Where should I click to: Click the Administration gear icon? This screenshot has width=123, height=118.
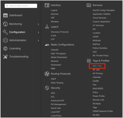(x=5, y=40)
